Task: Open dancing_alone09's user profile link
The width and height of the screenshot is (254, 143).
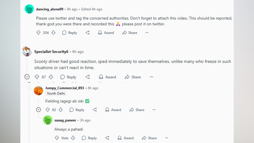Action: coord(50,9)
